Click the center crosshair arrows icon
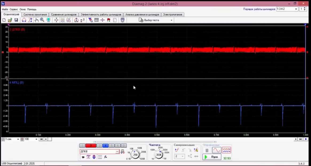The height and width of the screenshot is (166, 311). 57,20
